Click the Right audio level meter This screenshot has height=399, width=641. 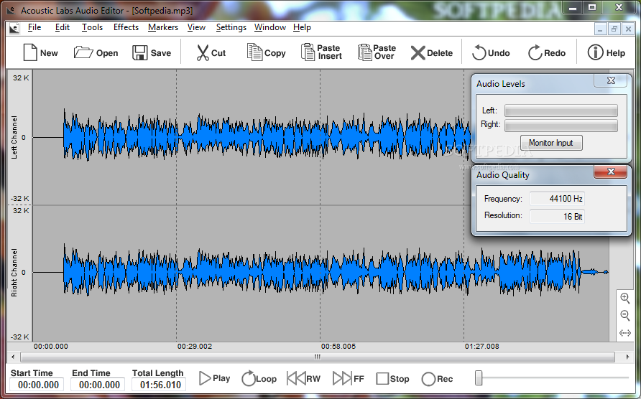click(561, 126)
